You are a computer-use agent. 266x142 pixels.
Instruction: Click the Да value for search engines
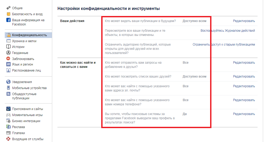185,114
